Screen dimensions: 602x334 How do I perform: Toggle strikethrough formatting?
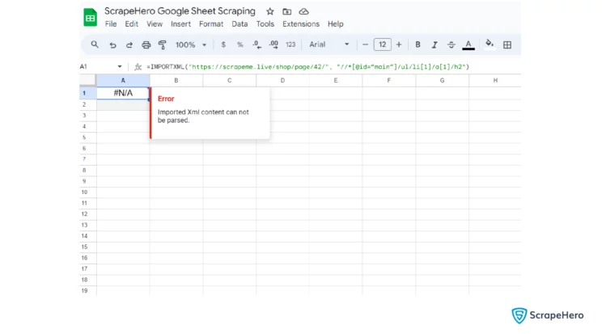(x=451, y=45)
